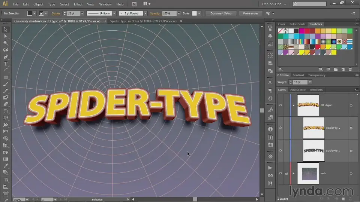This screenshot has width=360, height=202.
Task: Click the Delete Swatch trash icon
Action: click(x=350, y=69)
